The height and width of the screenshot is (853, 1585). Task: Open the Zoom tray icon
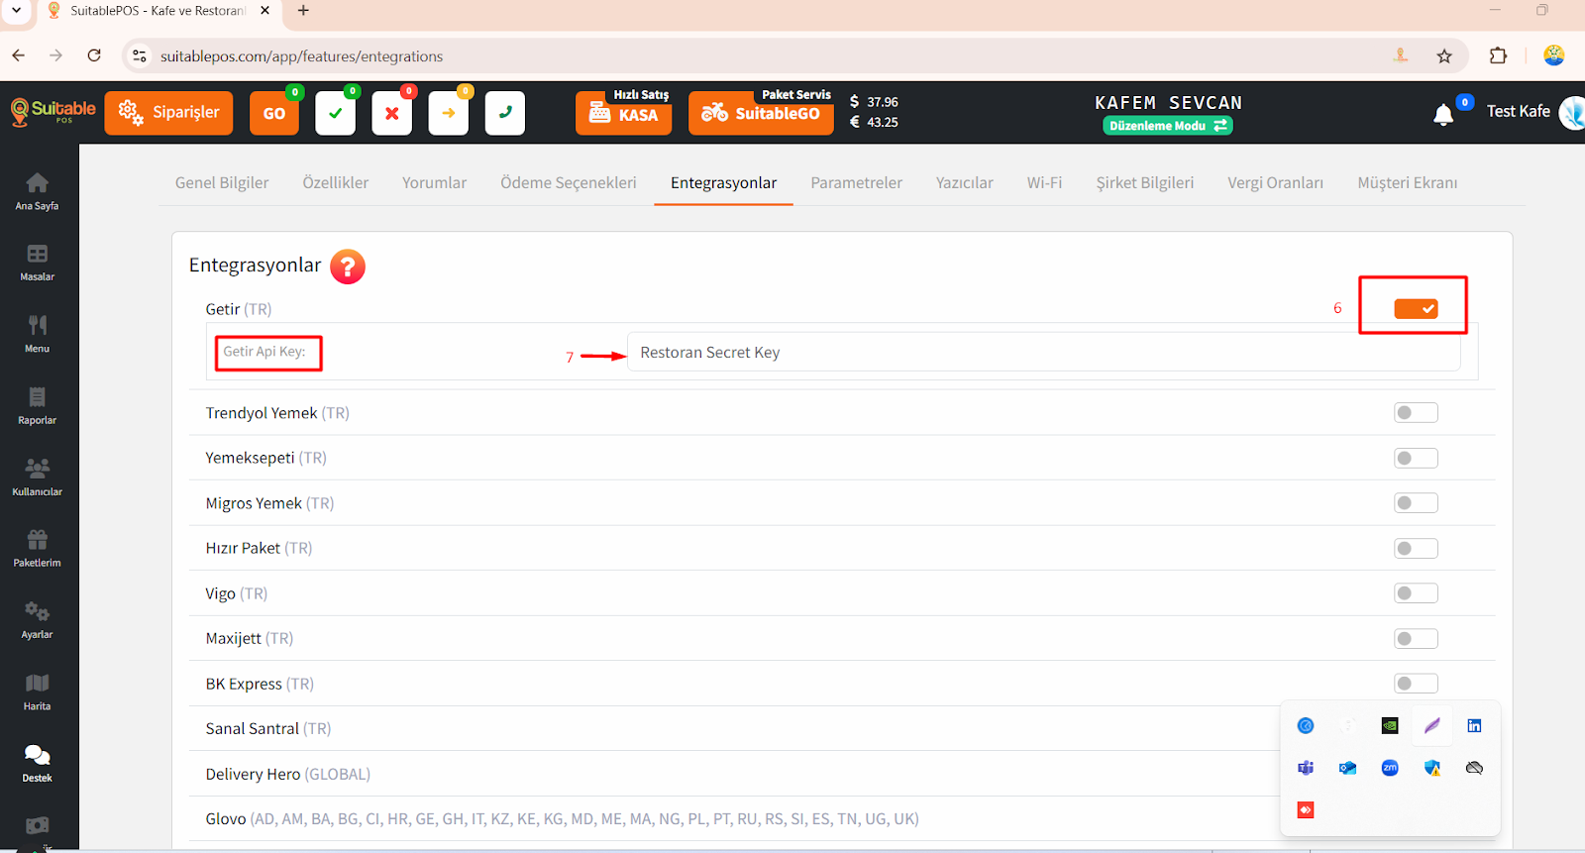1390,768
